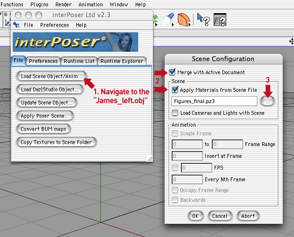Select the orange bend deformer tool icon
This screenshot has width=294, height=237.
pos(183,19)
